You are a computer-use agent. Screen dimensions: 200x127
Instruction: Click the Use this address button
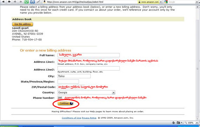point(22,24)
